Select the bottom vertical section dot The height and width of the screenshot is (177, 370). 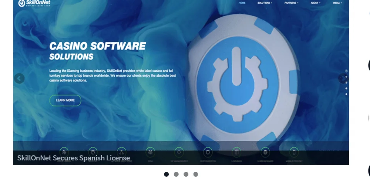346,94
